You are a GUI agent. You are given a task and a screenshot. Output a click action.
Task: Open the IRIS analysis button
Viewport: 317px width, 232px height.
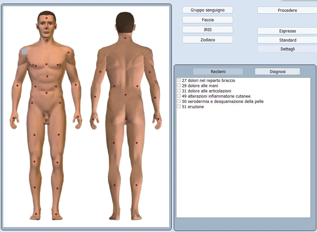click(x=208, y=29)
